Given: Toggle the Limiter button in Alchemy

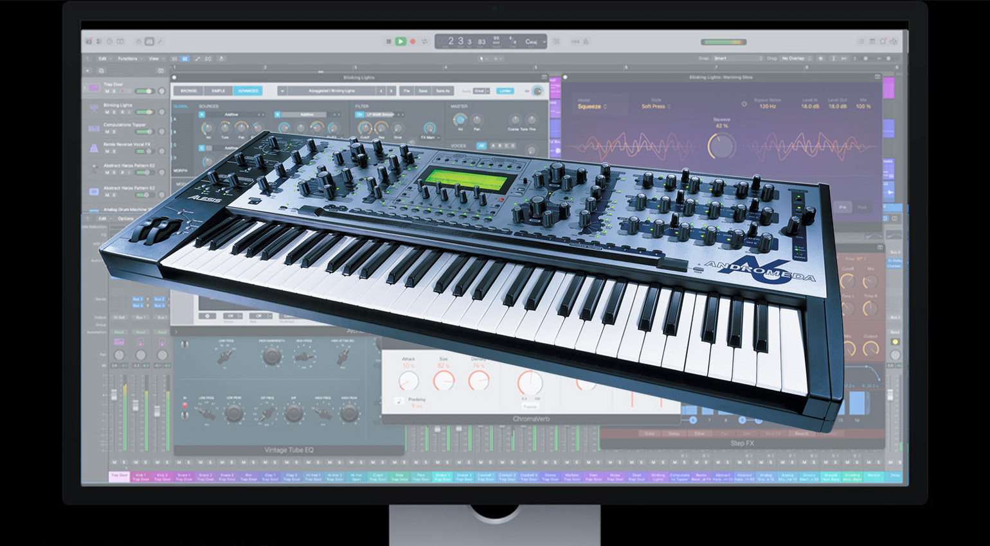Looking at the screenshot, I should [505, 91].
